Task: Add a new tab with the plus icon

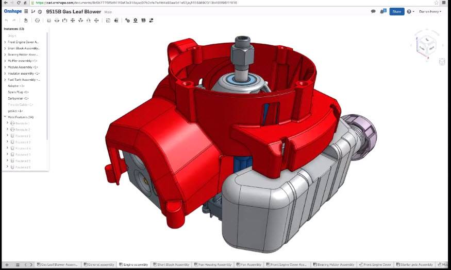Action: click(7, 264)
